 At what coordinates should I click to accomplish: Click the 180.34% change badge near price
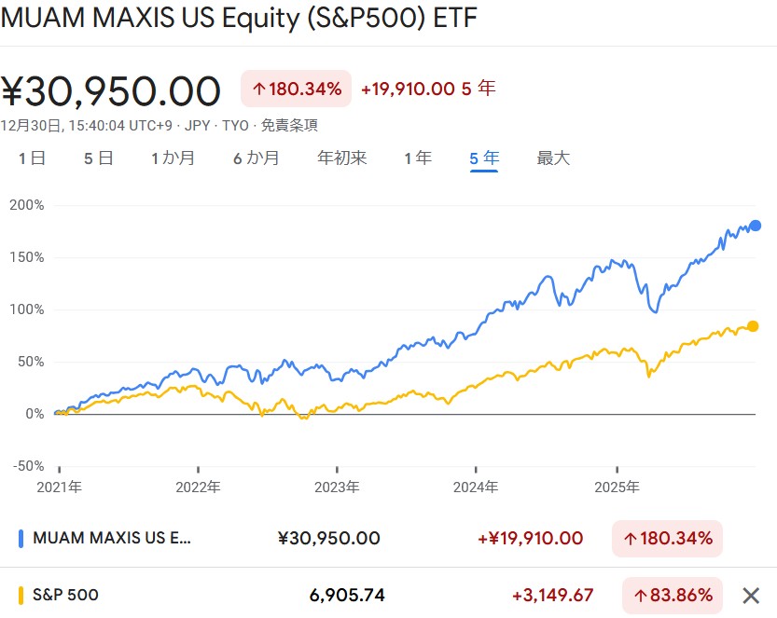pos(296,89)
